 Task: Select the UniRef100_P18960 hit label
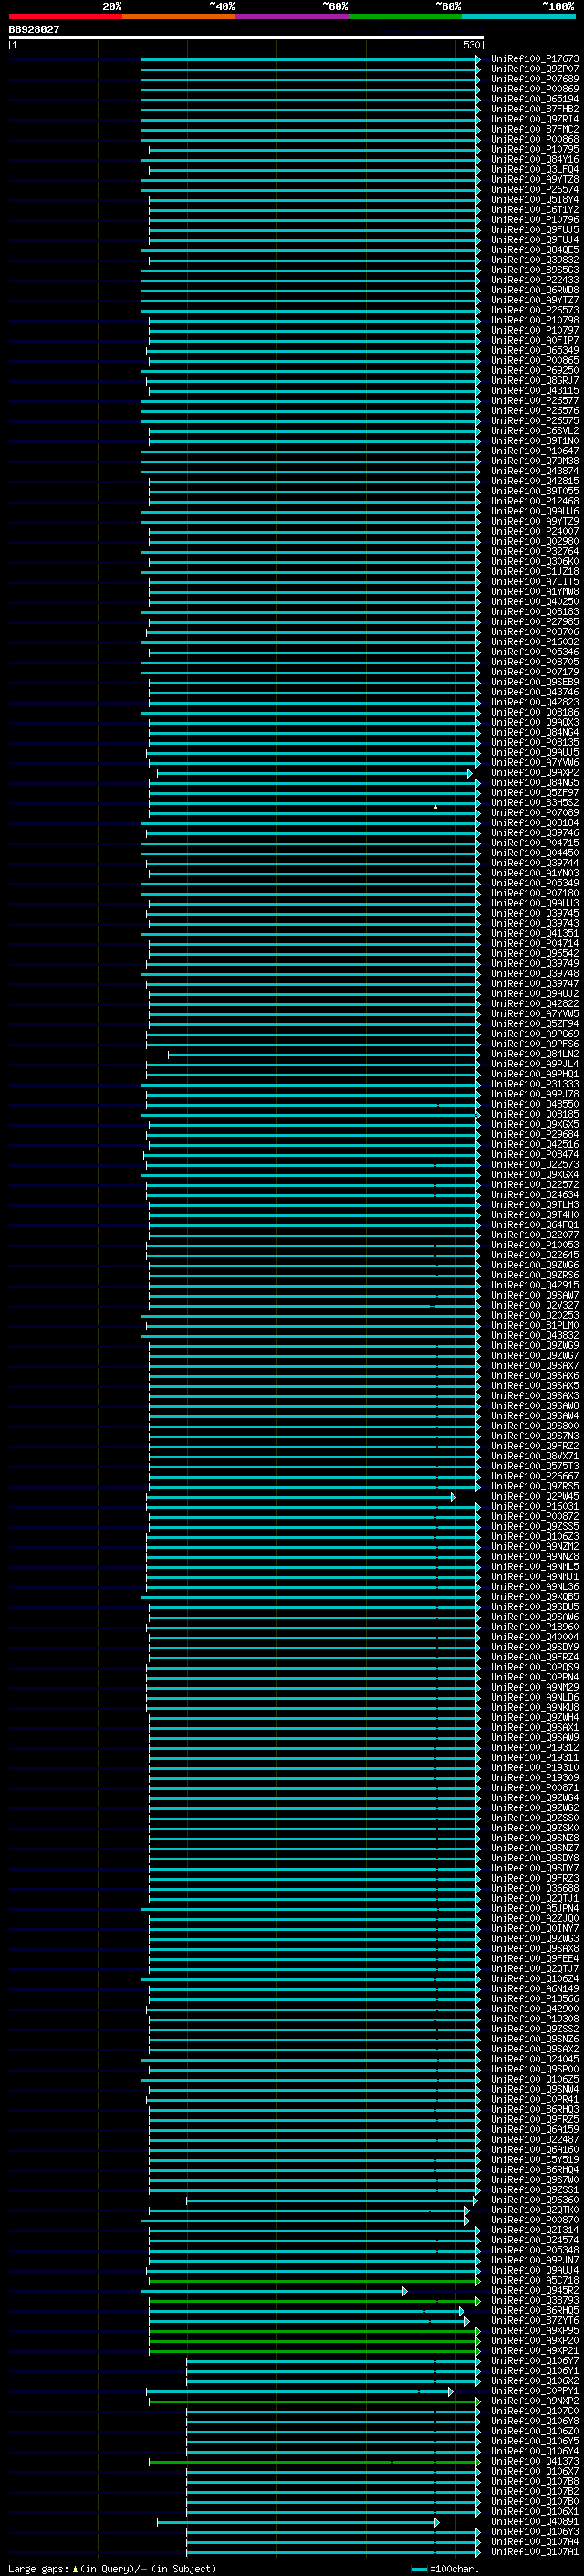point(535,1627)
